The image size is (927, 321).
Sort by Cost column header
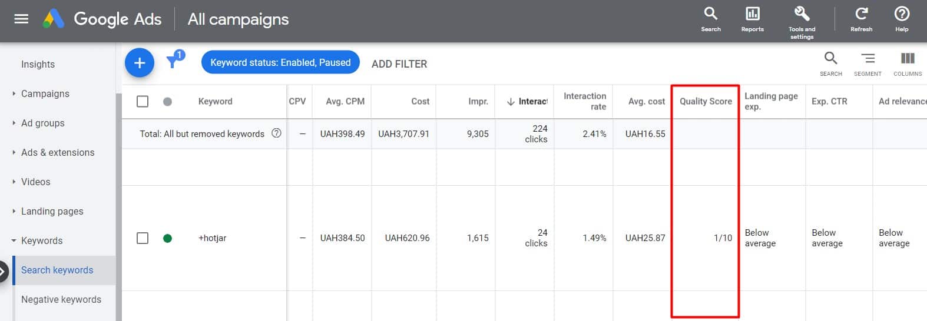[x=420, y=101]
